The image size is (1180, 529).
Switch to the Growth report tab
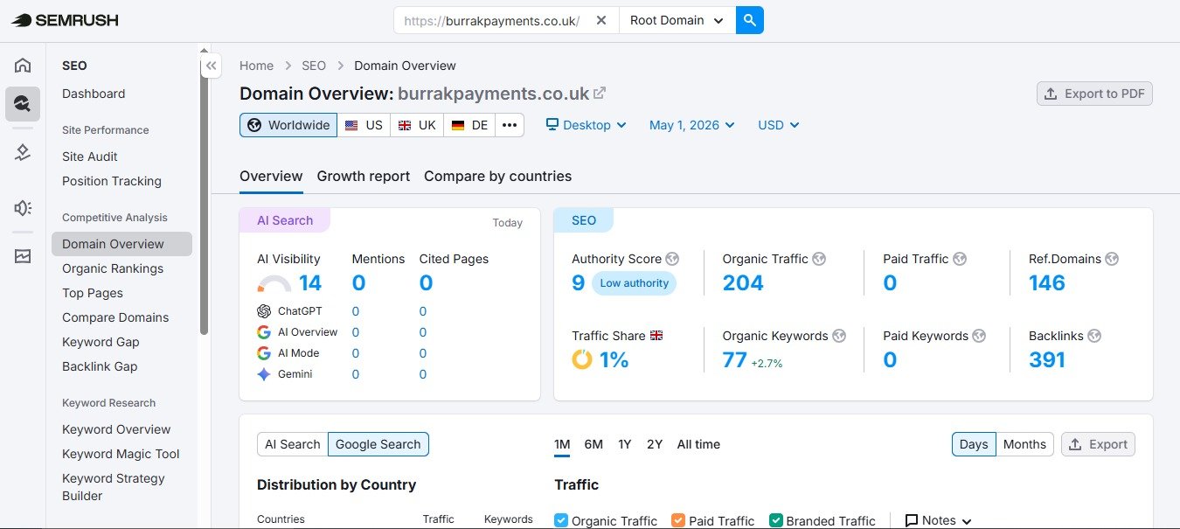click(x=364, y=176)
